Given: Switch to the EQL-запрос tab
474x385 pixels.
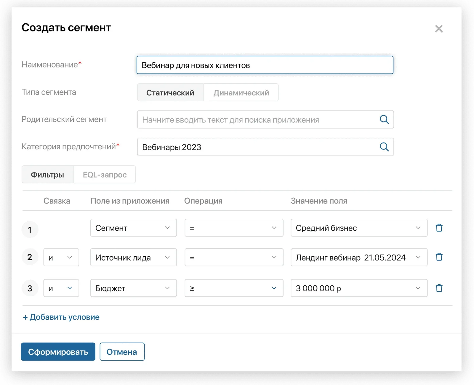Looking at the screenshot, I should click(x=105, y=175).
